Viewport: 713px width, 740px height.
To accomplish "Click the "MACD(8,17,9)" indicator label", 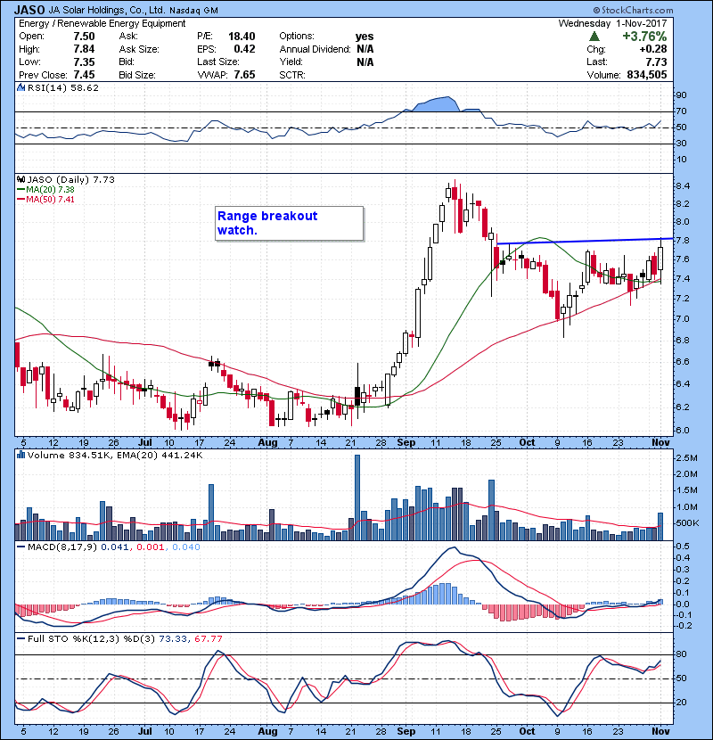I will tap(62, 547).
